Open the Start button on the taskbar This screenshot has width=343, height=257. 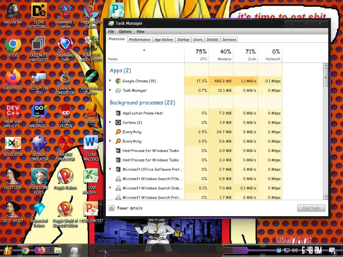coord(8,250)
